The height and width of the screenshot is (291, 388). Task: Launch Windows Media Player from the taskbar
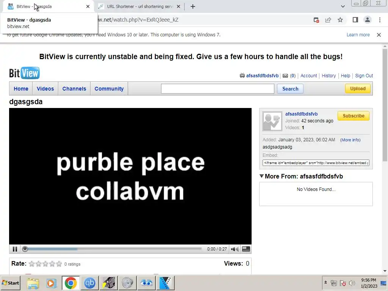point(52,283)
